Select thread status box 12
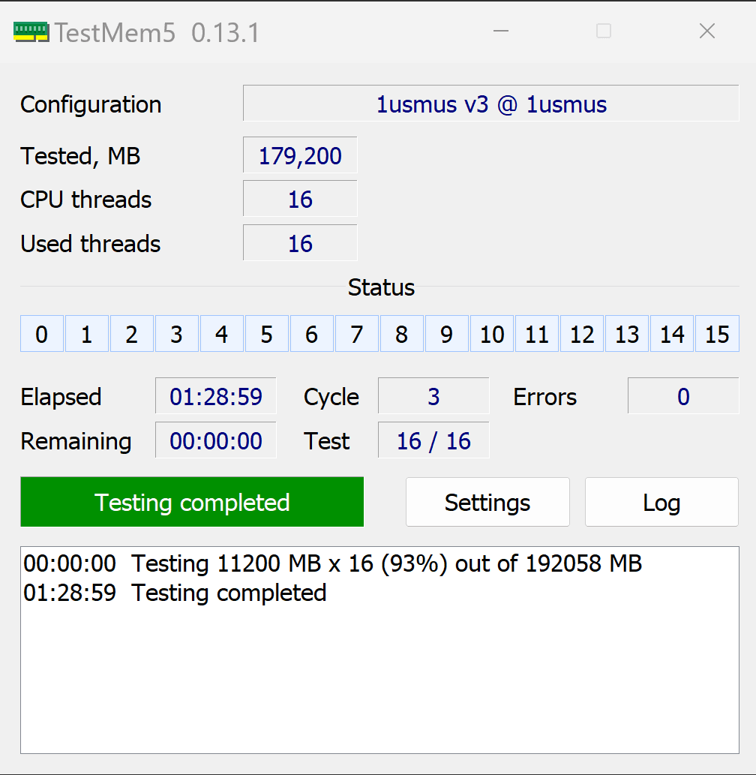The height and width of the screenshot is (775, 756). coord(582,334)
